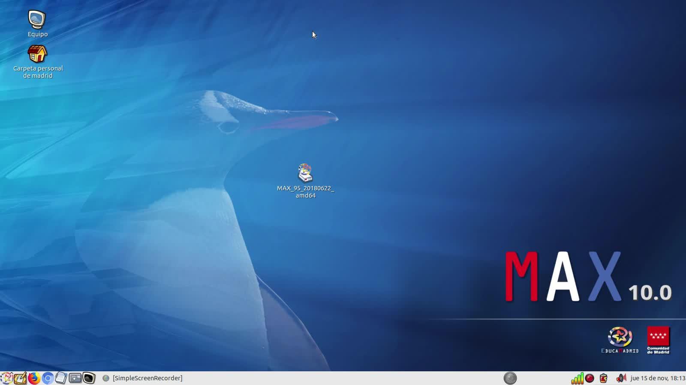Open the volume speaker tray icon
Viewport: 686px width, 385px height.
pos(621,378)
